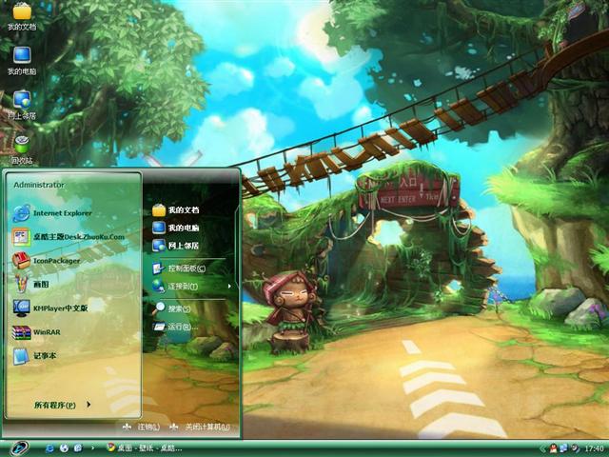
Task: Click Administrator user name in the start menu
Action: pyautogui.click(x=39, y=185)
